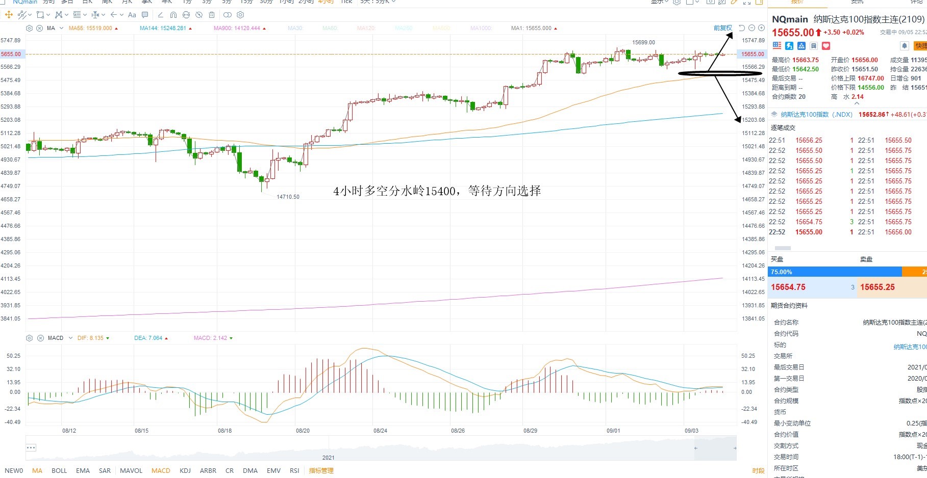Screen dimensions: 927x478
Task: Switch to the BOLL indicator tab
Action: coord(59,470)
